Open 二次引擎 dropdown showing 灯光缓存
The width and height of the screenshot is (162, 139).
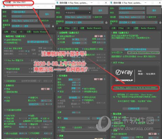pos(79,43)
